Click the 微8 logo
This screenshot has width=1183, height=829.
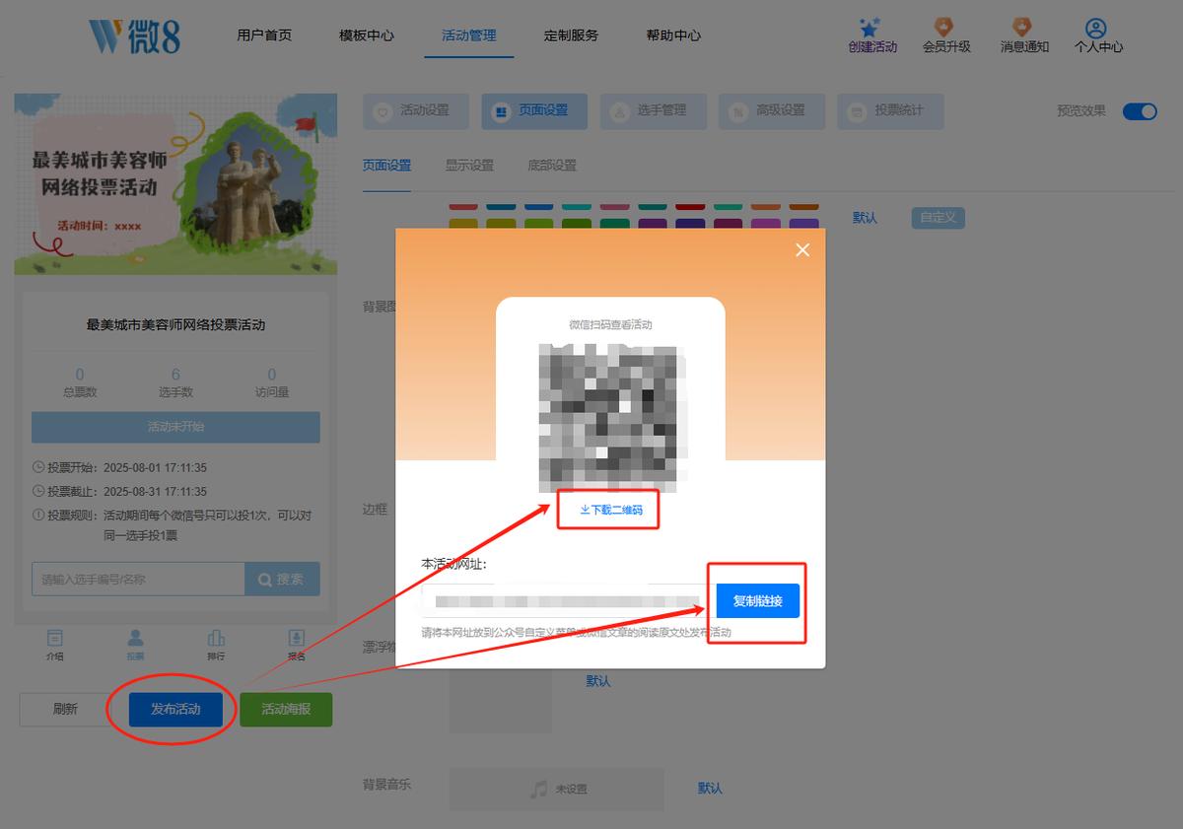(135, 35)
